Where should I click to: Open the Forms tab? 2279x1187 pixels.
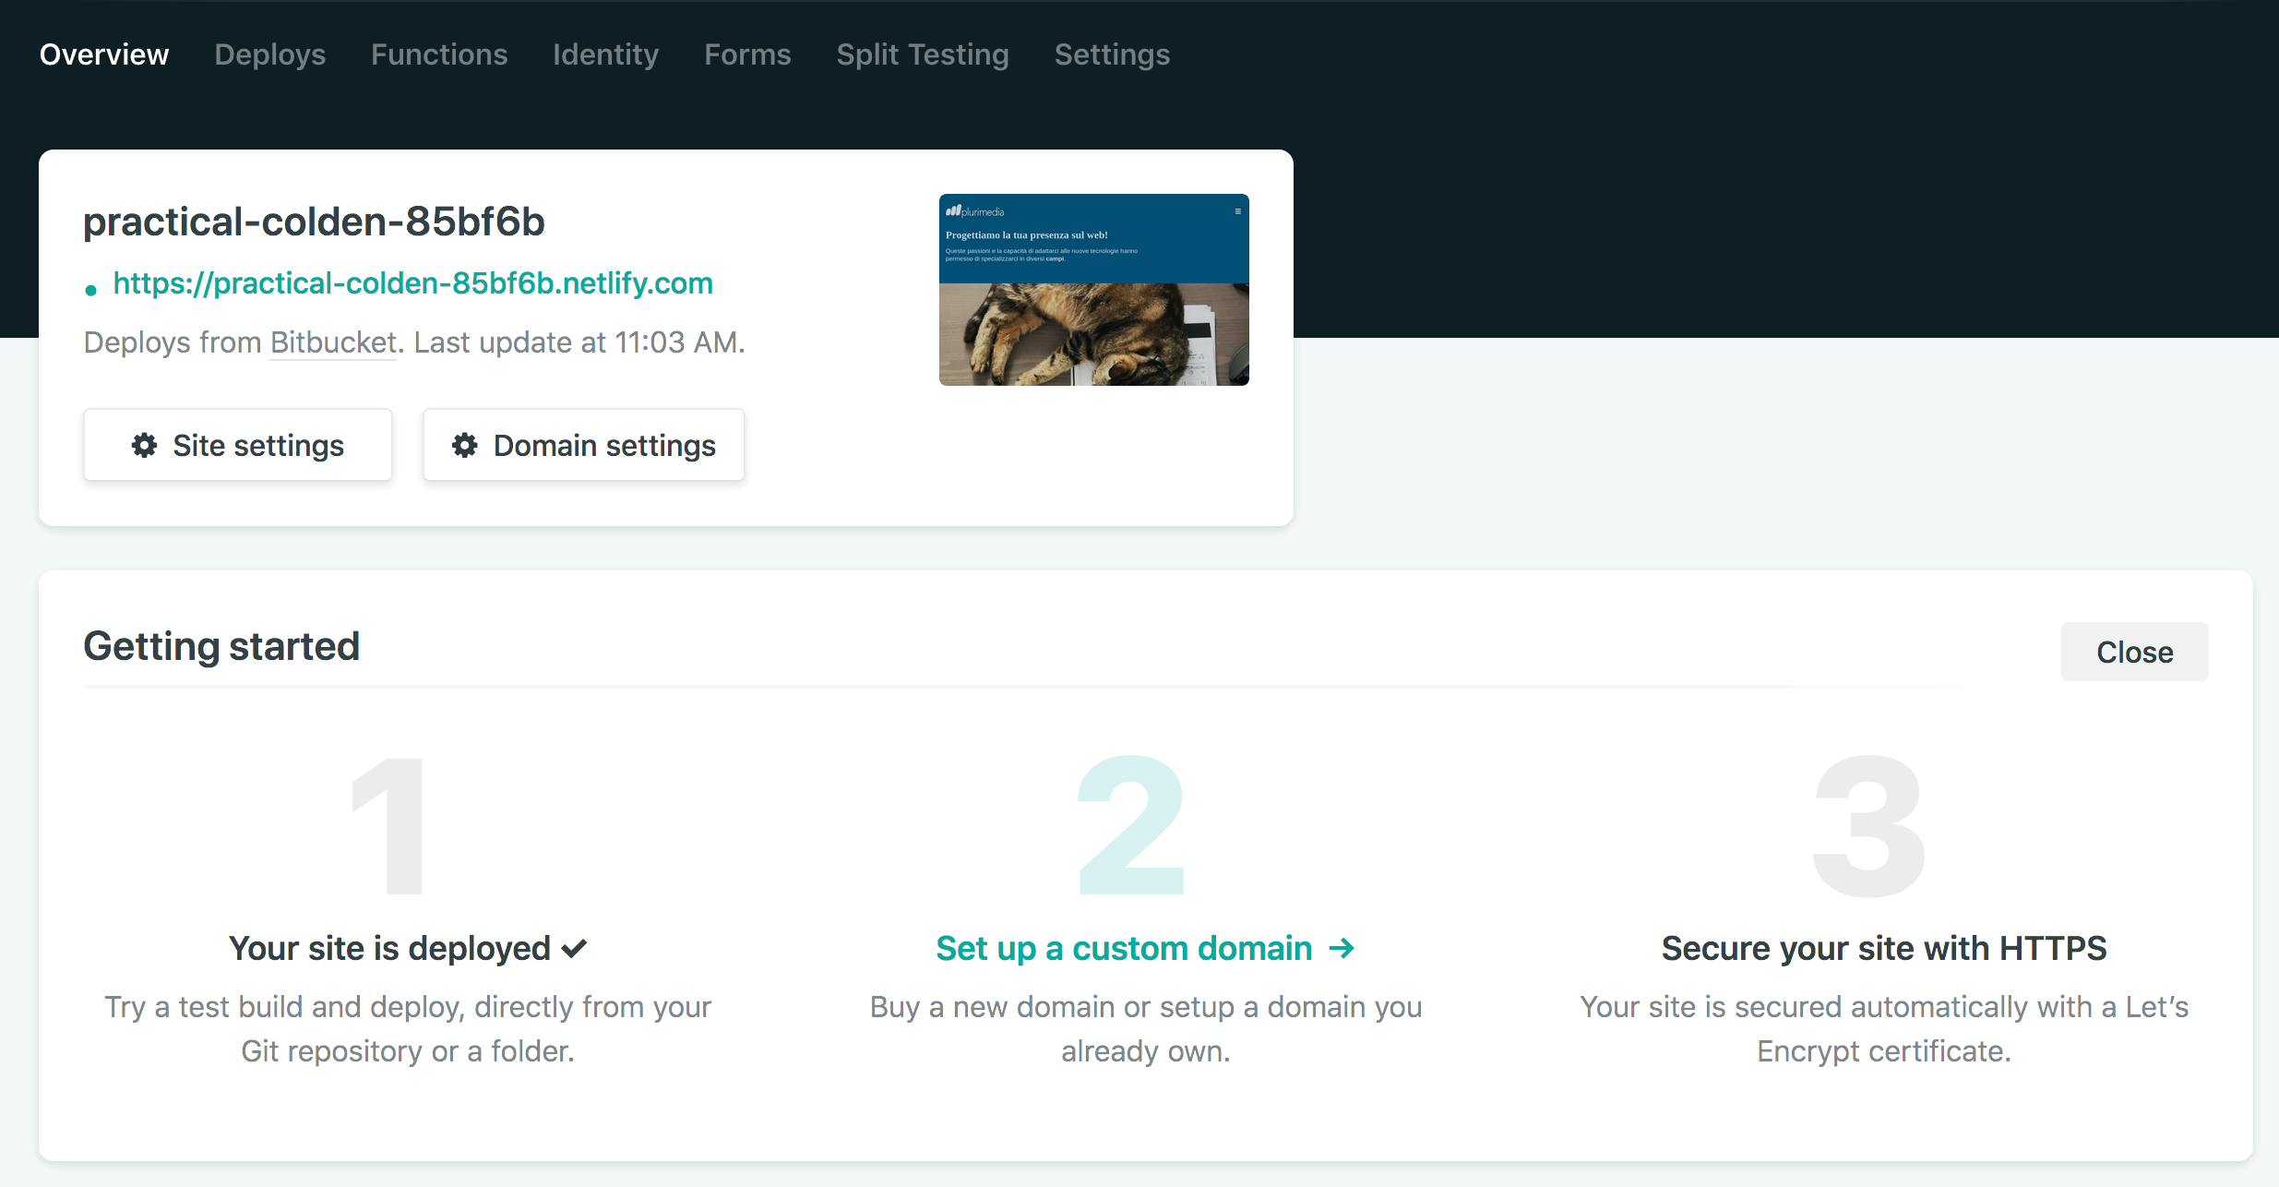tap(747, 54)
